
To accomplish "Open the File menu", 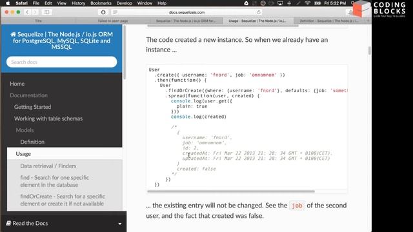I will tap(36, 3).
